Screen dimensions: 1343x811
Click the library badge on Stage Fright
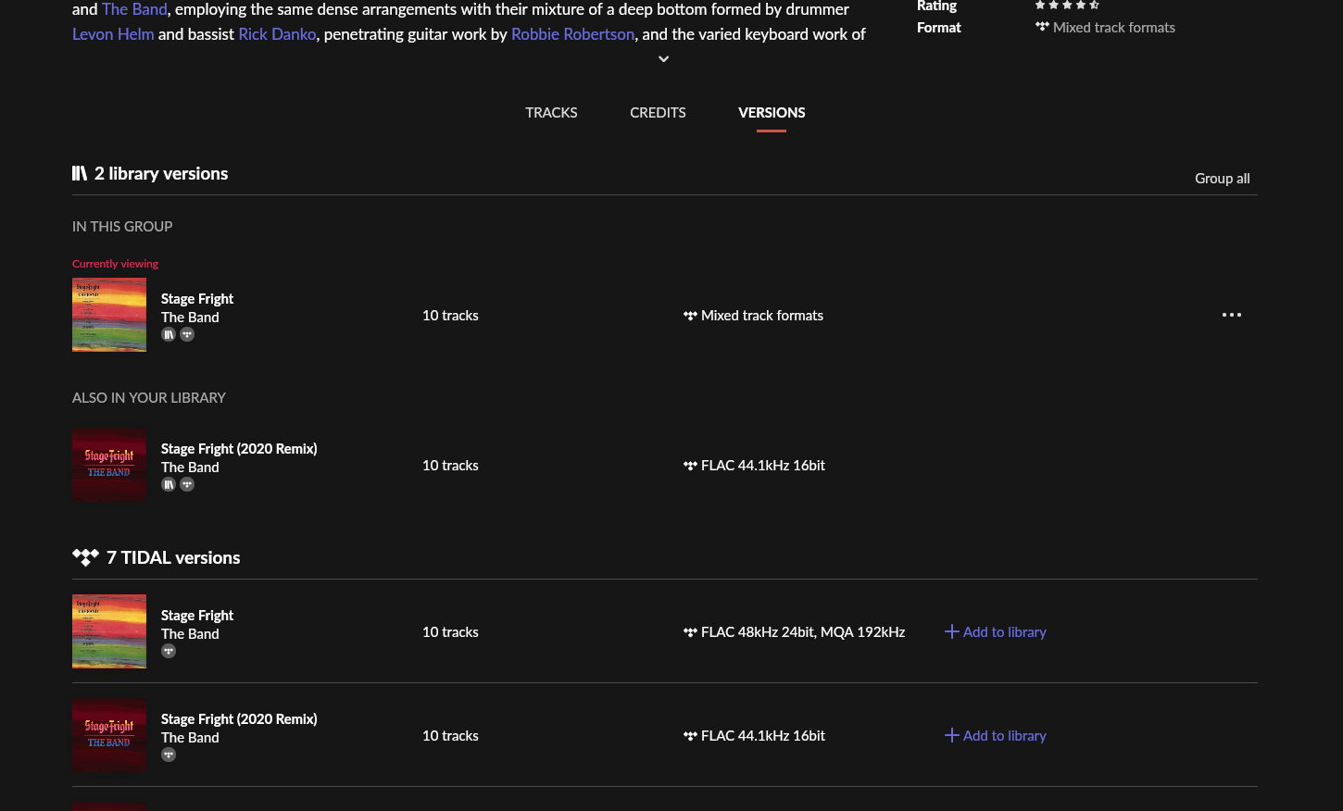(169, 334)
